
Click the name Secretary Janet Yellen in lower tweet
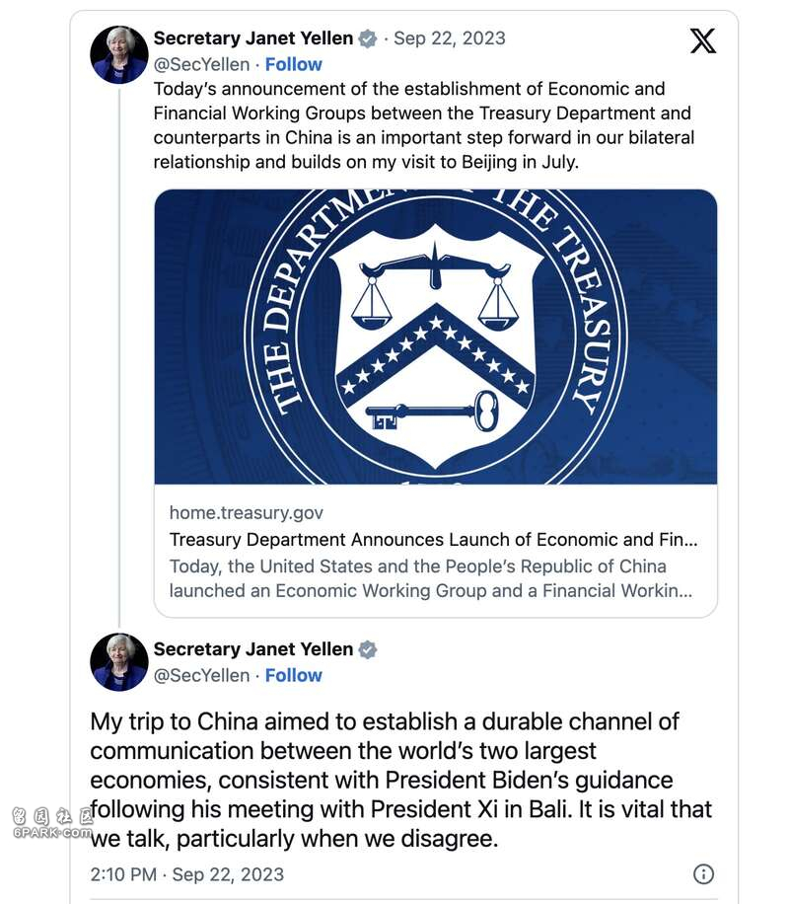[252, 649]
